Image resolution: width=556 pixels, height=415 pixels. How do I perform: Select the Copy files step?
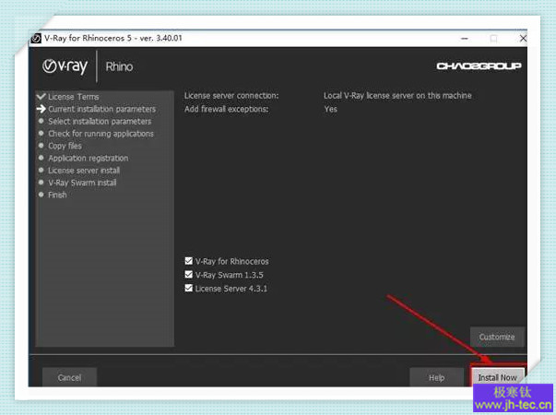pyautogui.click(x=65, y=146)
